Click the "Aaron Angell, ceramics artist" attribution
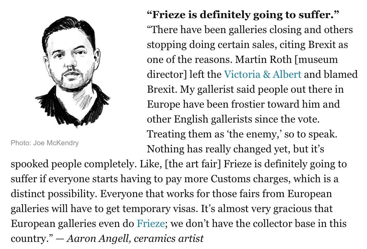Viewport: 367px width, 249px height. pos(135,238)
